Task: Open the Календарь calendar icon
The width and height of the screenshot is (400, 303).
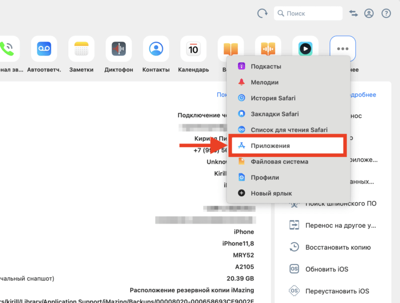Action: pyautogui.click(x=194, y=49)
